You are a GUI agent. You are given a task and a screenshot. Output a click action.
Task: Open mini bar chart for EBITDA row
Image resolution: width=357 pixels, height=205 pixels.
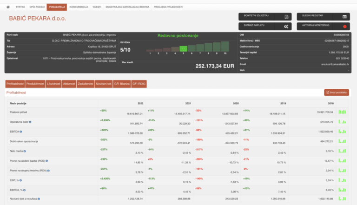coord(342,131)
